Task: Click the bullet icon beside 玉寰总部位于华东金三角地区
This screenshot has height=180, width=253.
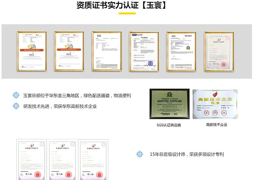Action: [x=16, y=95]
